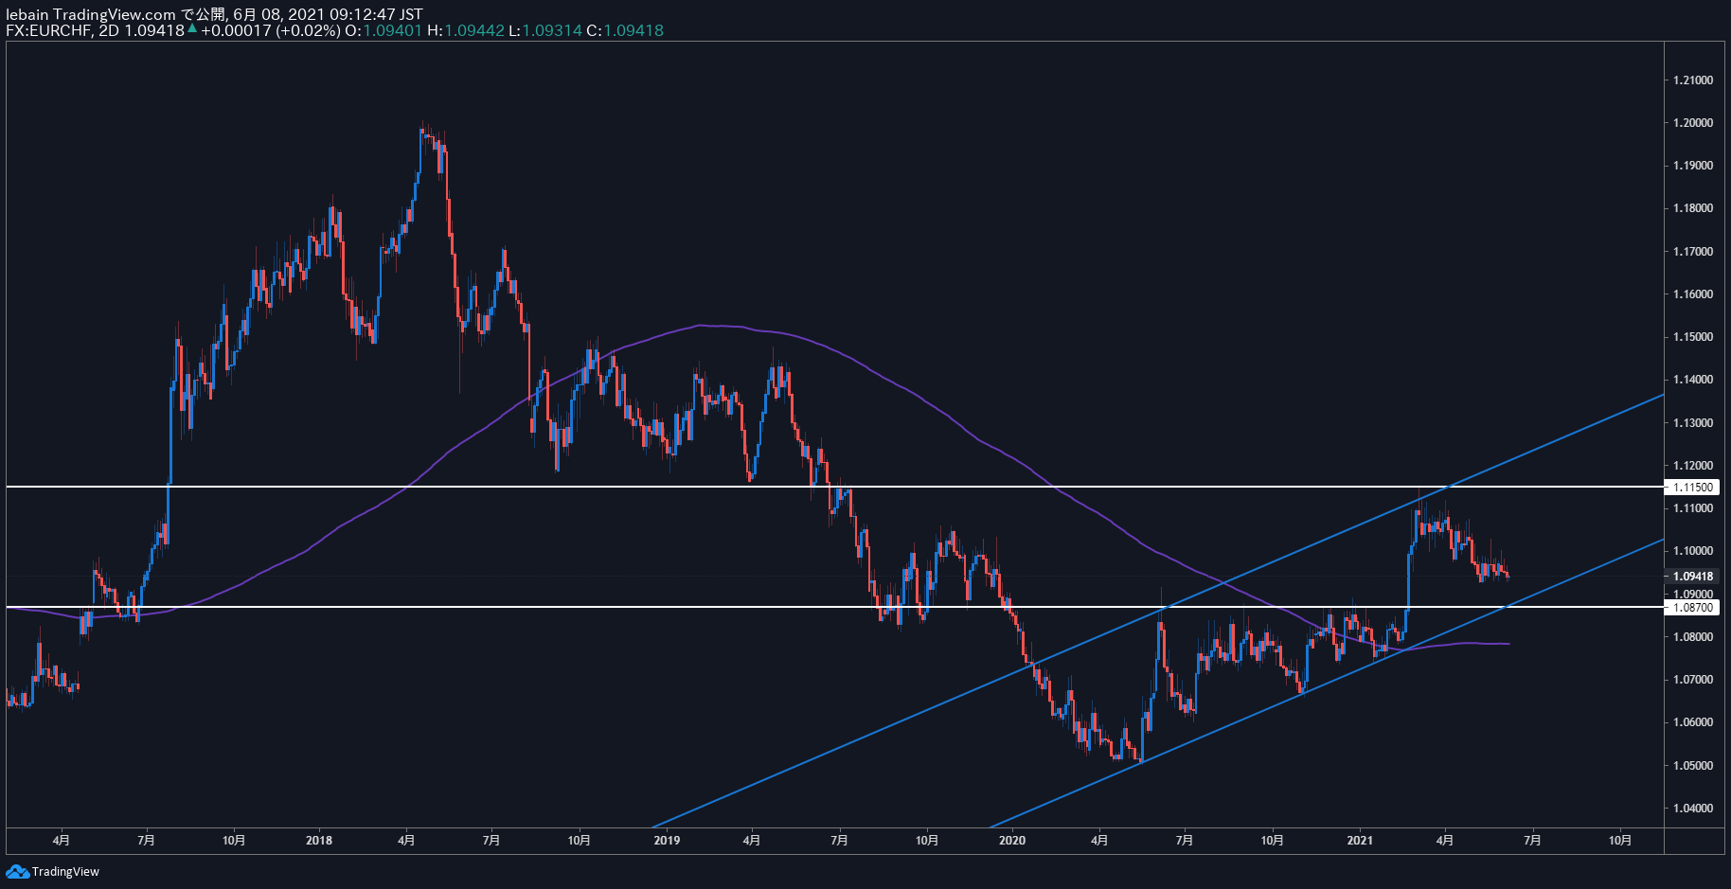Click the close value C:1.09418
This screenshot has width=1731, height=889.
point(625,30)
